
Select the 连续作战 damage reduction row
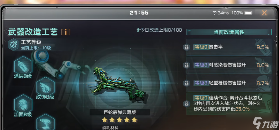pos(229,104)
